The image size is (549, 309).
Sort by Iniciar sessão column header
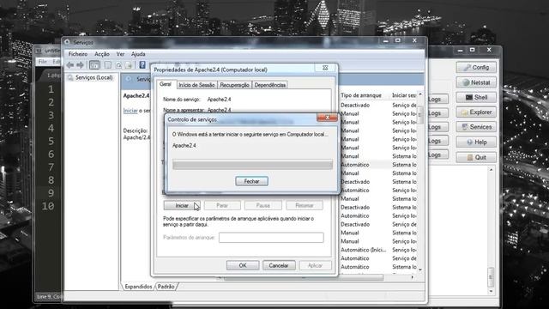click(404, 95)
